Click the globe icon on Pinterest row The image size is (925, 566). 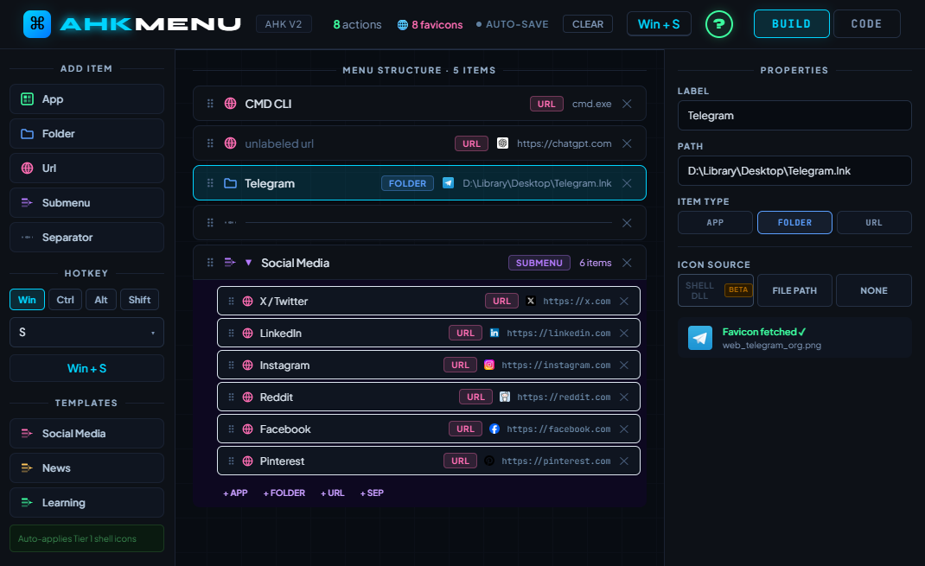[x=248, y=461]
